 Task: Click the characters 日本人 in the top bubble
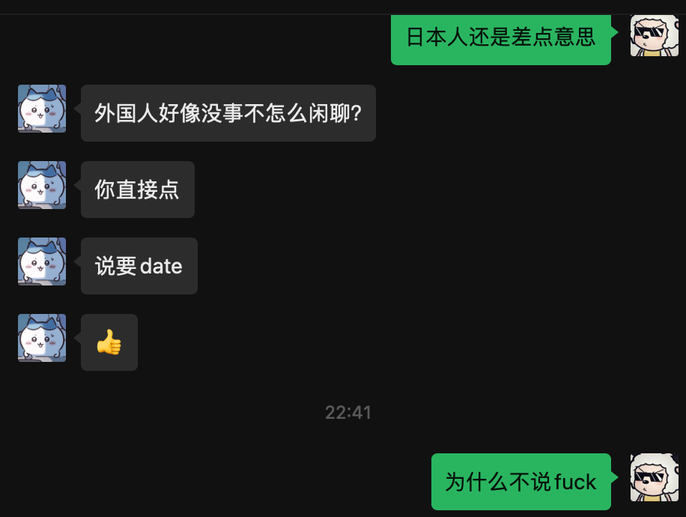click(437, 37)
